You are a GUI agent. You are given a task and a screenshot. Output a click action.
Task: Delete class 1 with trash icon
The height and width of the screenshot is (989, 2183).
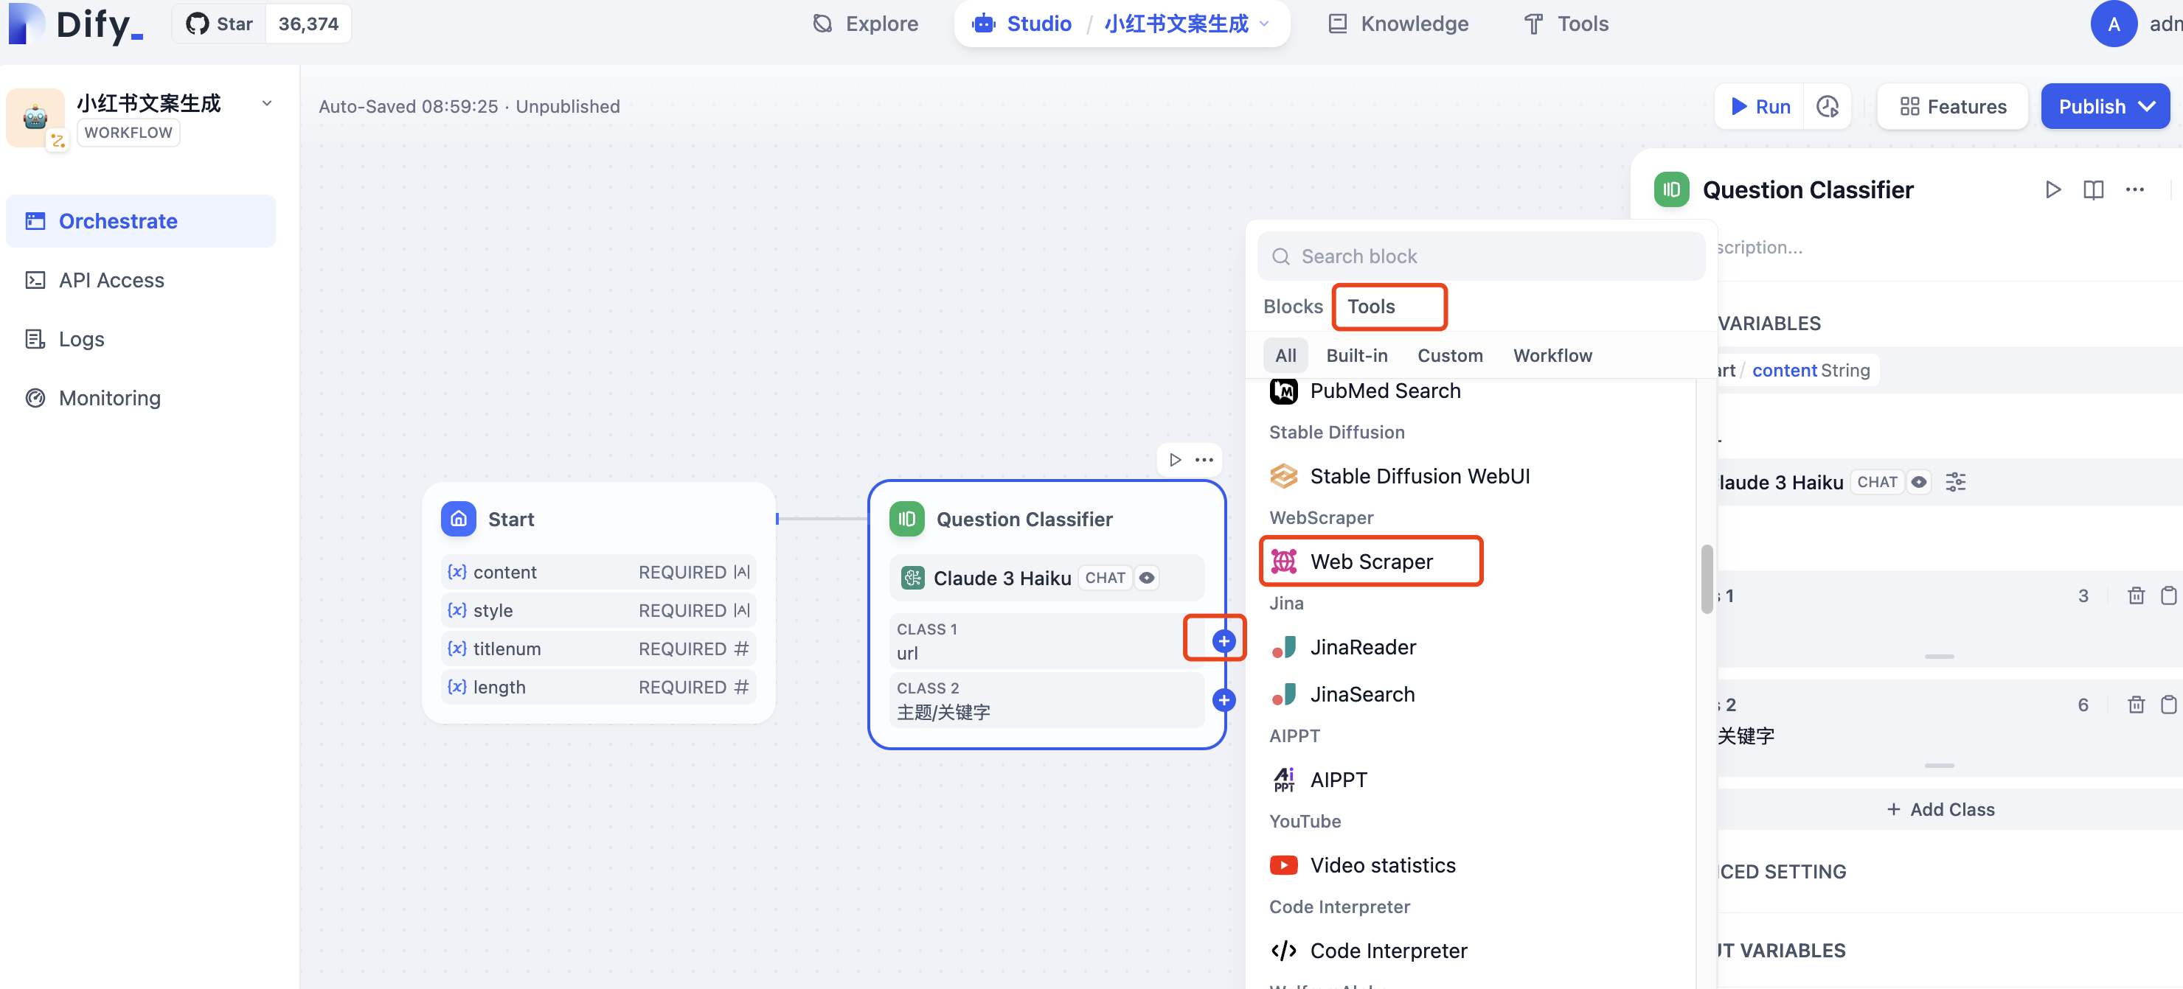(x=2137, y=596)
